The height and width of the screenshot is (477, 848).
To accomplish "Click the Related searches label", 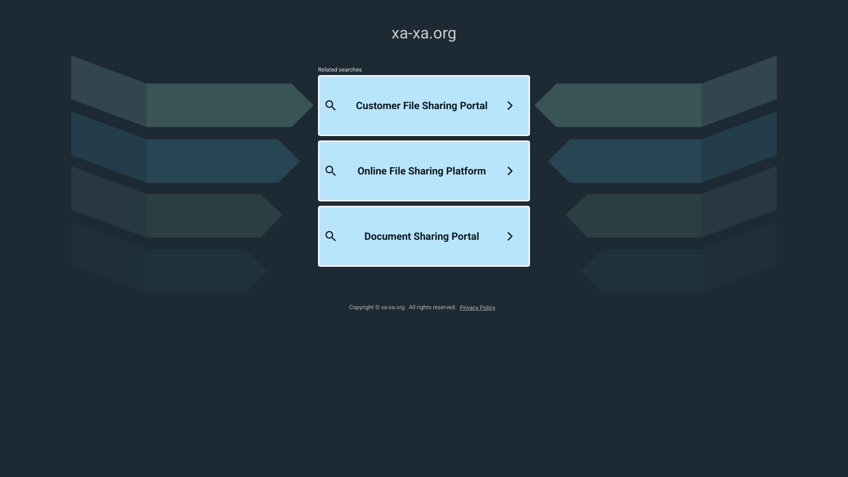I will click(340, 70).
